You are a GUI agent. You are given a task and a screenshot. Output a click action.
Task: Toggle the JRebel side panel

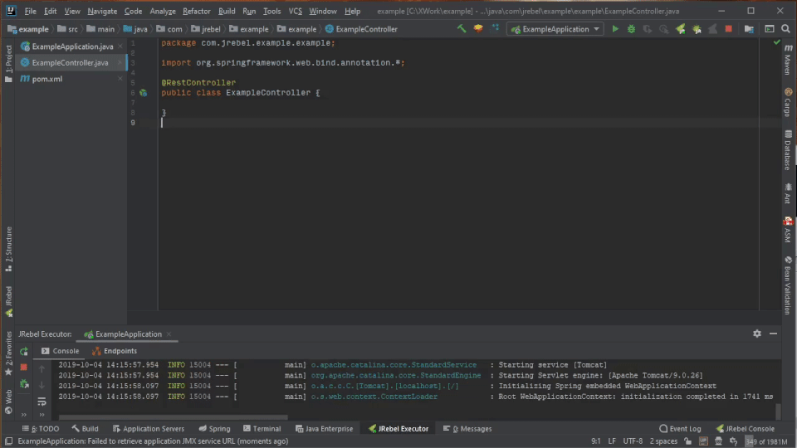(x=8, y=301)
